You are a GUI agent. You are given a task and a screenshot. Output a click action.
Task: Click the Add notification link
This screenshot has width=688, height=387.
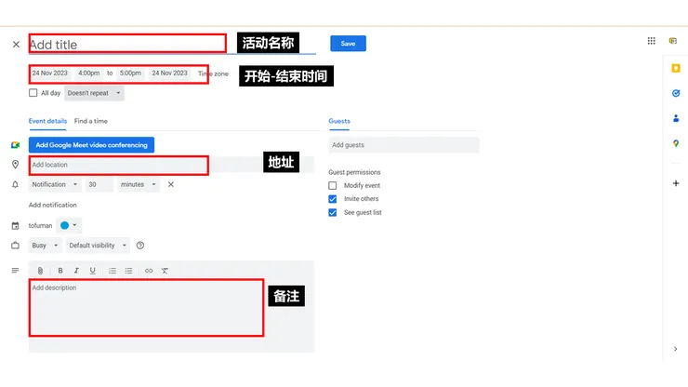pyautogui.click(x=53, y=206)
